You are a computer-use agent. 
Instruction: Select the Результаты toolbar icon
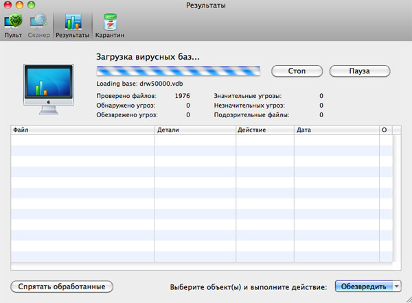pyautogui.click(x=72, y=25)
